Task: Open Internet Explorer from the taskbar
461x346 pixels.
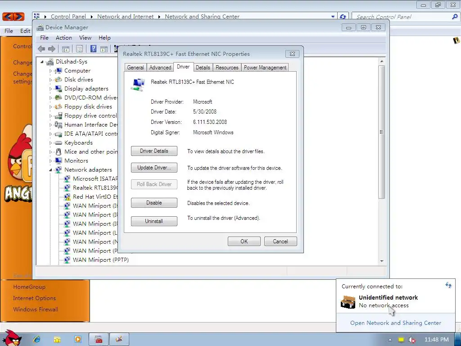Action: pos(37,340)
